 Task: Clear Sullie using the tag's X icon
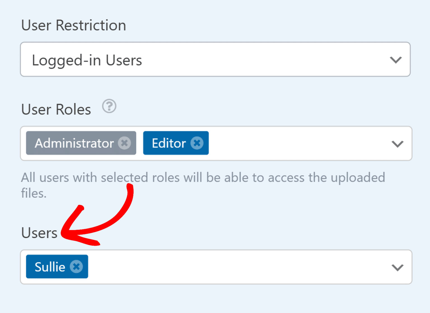pos(76,266)
